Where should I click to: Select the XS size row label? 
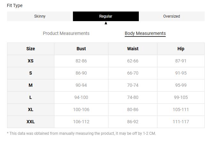coord(31,61)
